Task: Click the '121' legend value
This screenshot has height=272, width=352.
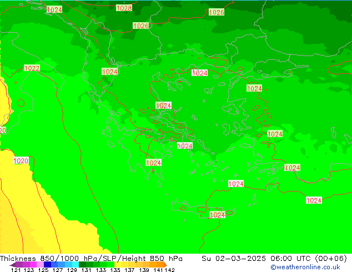Action: [16, 270]
